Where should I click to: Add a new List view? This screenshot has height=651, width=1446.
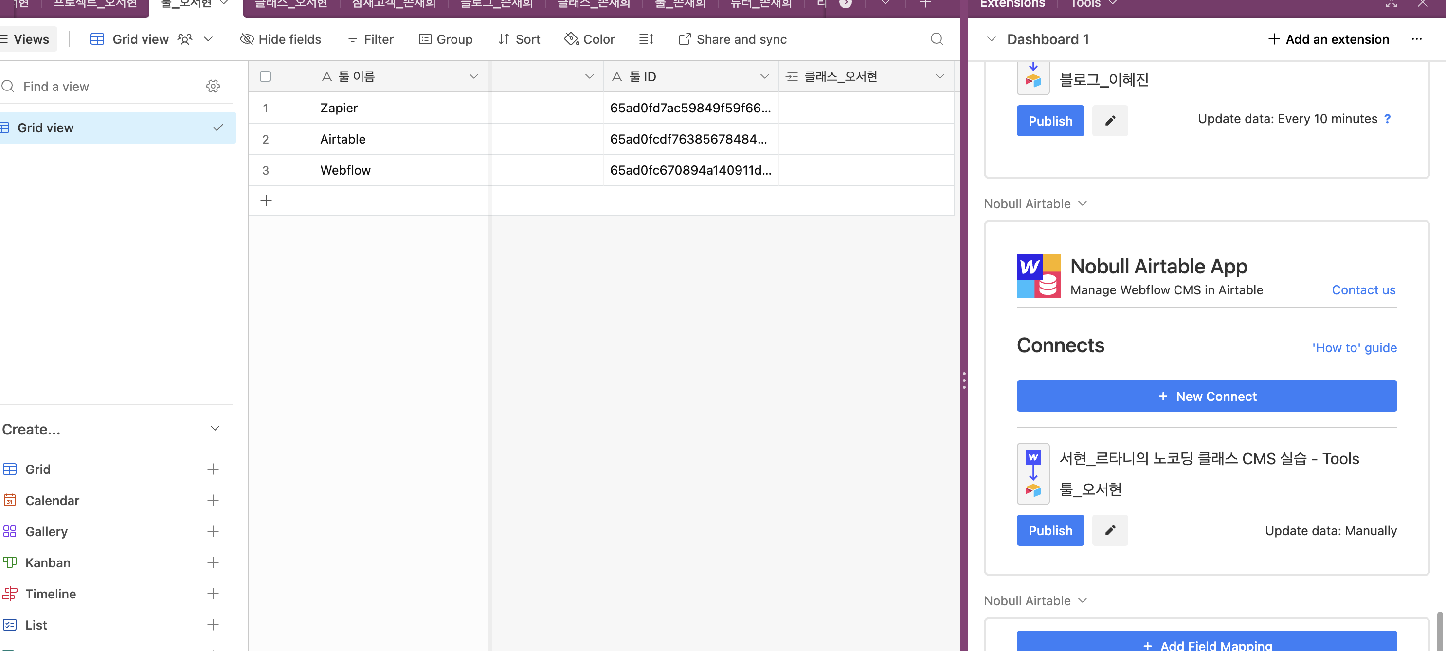click(x=213, y=625)
